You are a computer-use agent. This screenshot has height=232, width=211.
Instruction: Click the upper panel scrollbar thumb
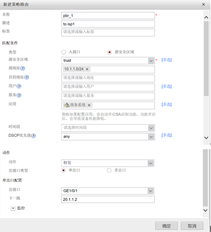[206, 59]
